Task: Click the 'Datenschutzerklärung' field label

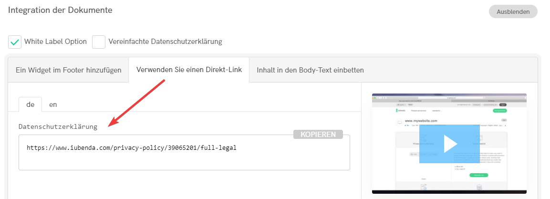Action: coord(58,126)
